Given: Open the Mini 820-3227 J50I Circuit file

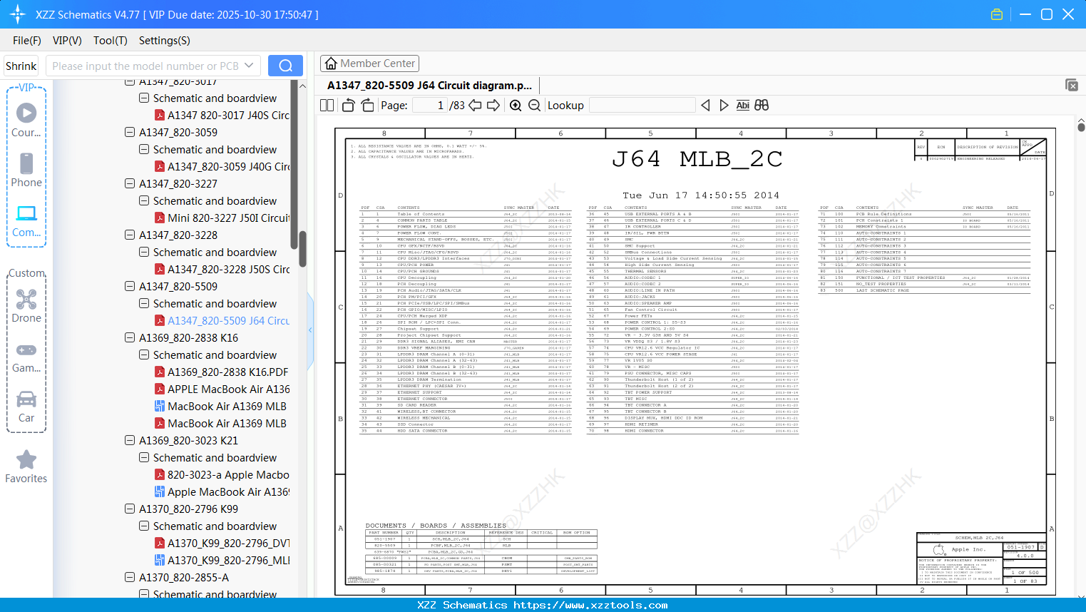Looking at the screenshot, I should point(222,218).
